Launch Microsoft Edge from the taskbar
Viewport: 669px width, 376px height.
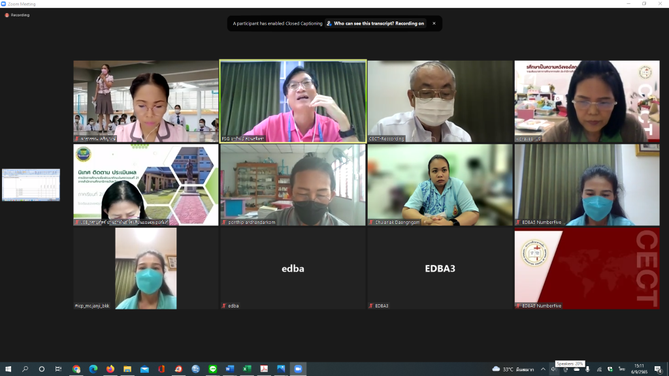point(93,369)
